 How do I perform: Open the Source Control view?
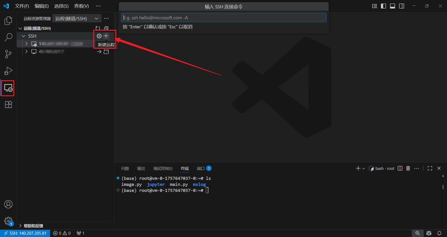pyautogui.click(x=8, y=54)
